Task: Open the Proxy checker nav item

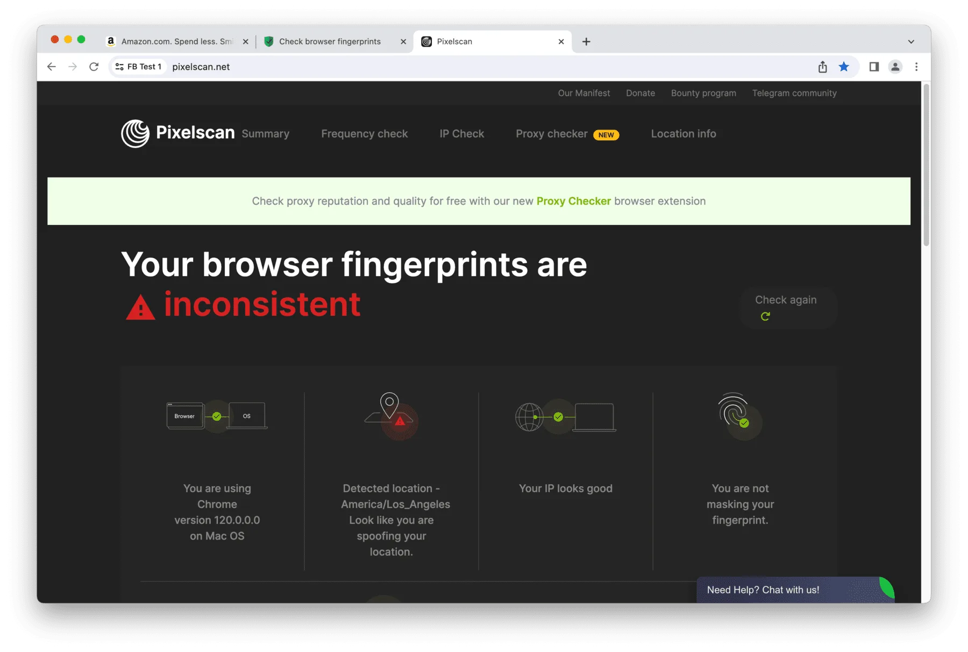Action: pos(552,133)
